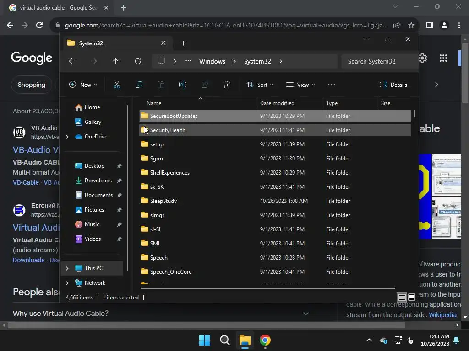Click chevron after System32 in breadcrumb
This screenshot has height=351, width=469.
pyautogui.click(x=281, y=61)
